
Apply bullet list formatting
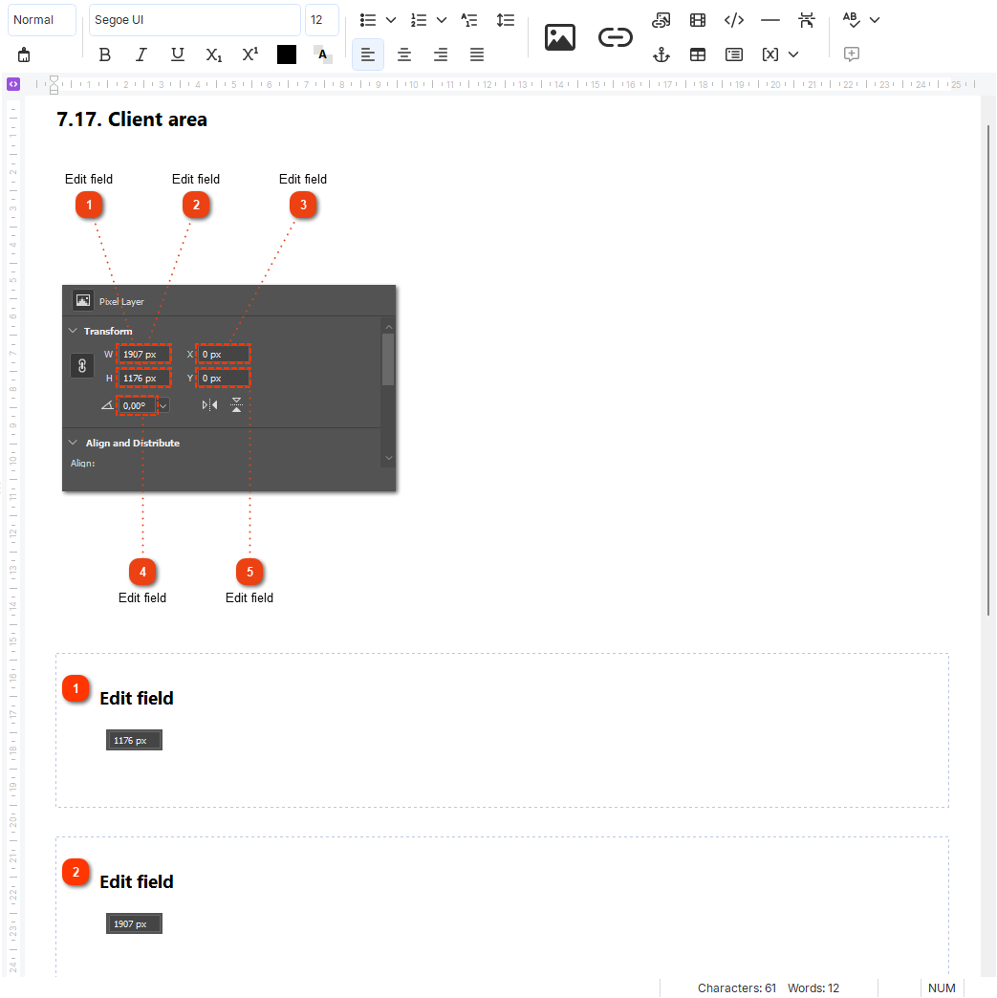click(x=368, y=20)
